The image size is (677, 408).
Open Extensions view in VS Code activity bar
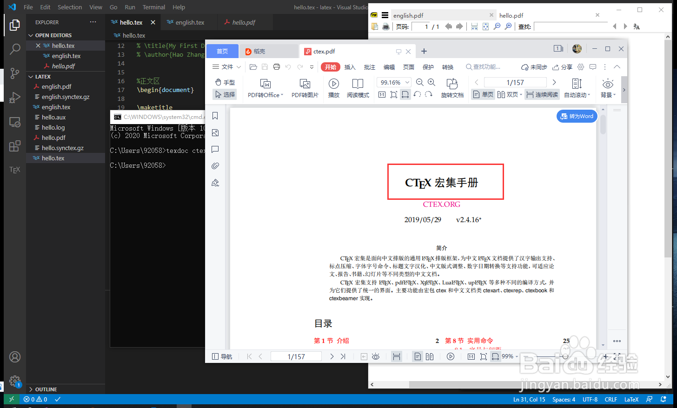[15, 146]
